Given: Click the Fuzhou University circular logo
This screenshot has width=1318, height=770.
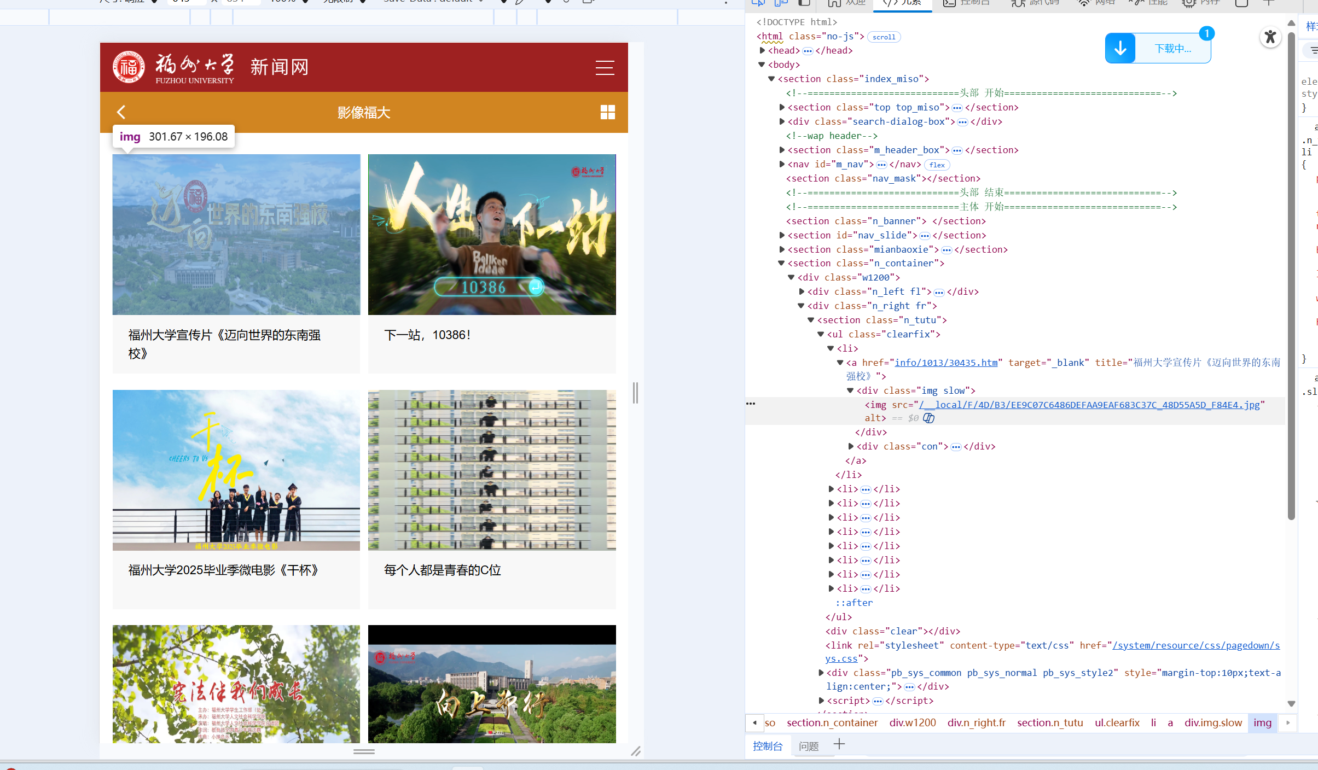Looking at the screenshot, I should point(129,67).
